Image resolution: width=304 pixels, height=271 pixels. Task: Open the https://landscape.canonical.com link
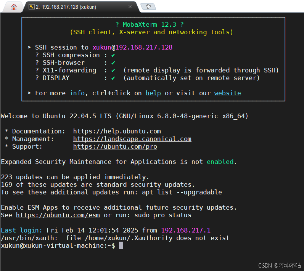tap(132, 139)
